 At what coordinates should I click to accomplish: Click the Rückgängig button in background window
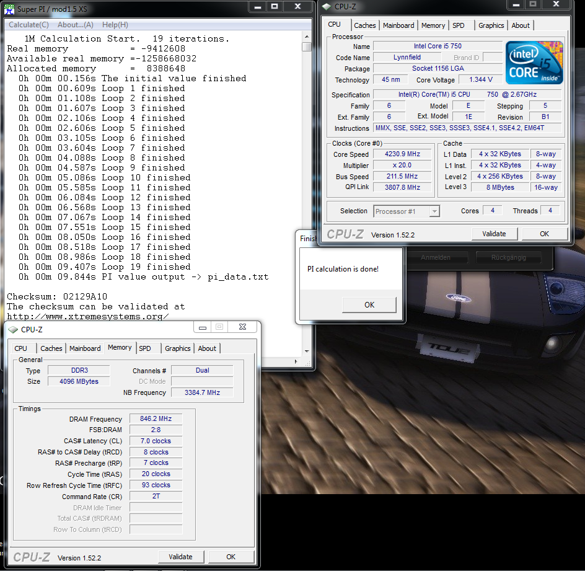click(x=508, y=257)
